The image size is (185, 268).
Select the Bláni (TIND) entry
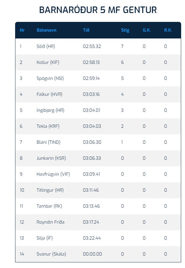coord(48,142)
